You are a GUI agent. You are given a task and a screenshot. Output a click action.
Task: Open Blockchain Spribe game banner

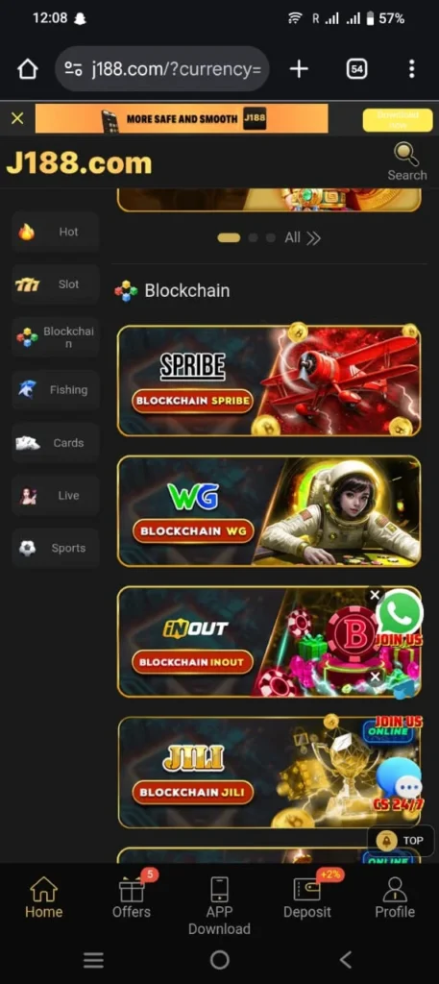268,381
